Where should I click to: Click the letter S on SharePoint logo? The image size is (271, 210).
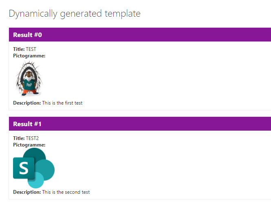[24, 168]
